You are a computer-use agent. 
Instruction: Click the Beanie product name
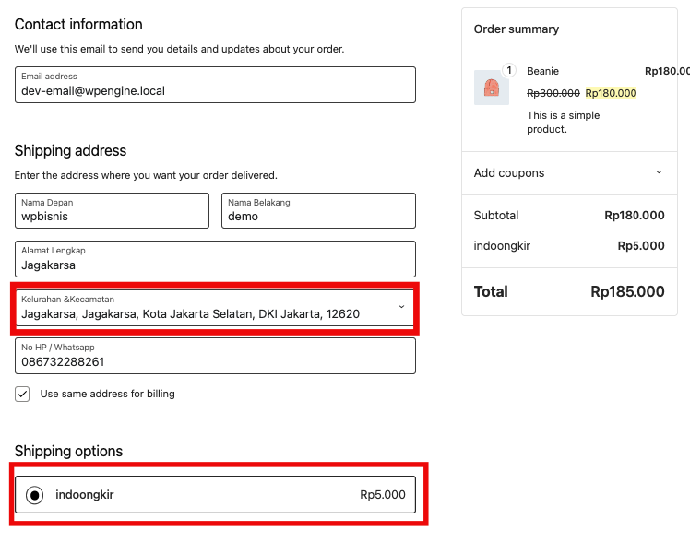(x=542, y=71)
